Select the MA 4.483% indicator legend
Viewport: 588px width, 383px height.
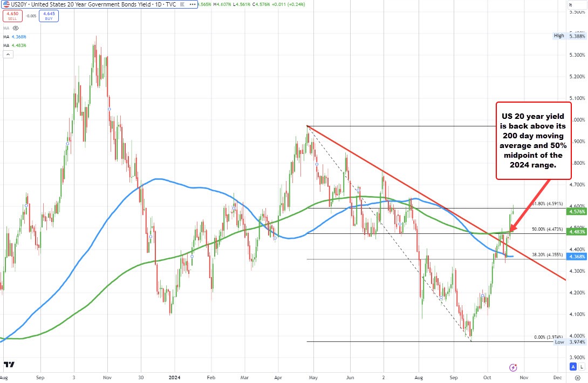15,45
